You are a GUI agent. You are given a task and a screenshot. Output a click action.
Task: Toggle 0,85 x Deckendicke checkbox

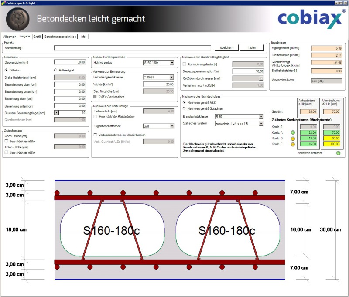95,97
